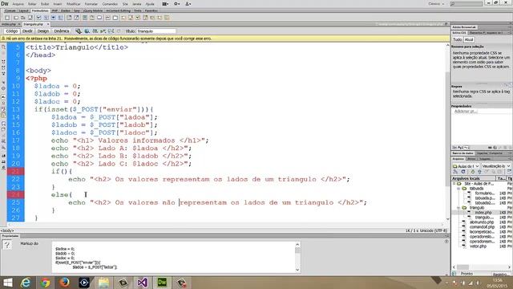This screenshot has width=513, height=289.
Task: Collapse the triangulo folder
Action: (458, 208)
